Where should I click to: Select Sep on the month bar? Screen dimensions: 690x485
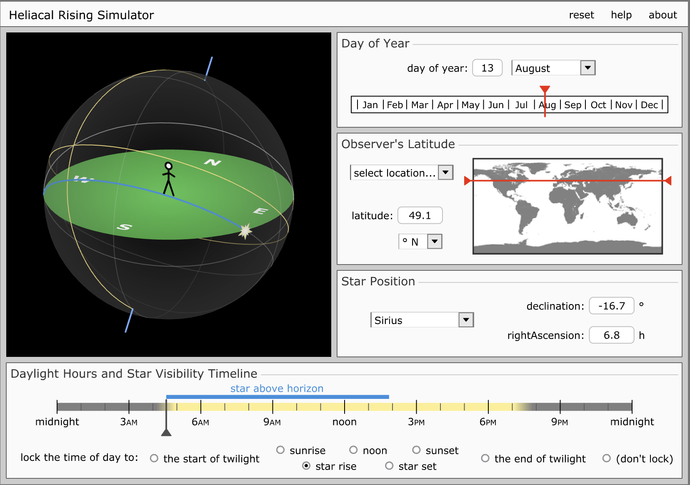pos(572,105)
